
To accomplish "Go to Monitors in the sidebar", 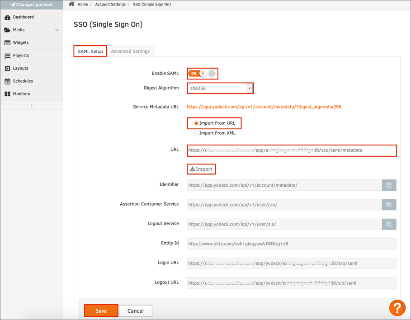I will point(21,94).
